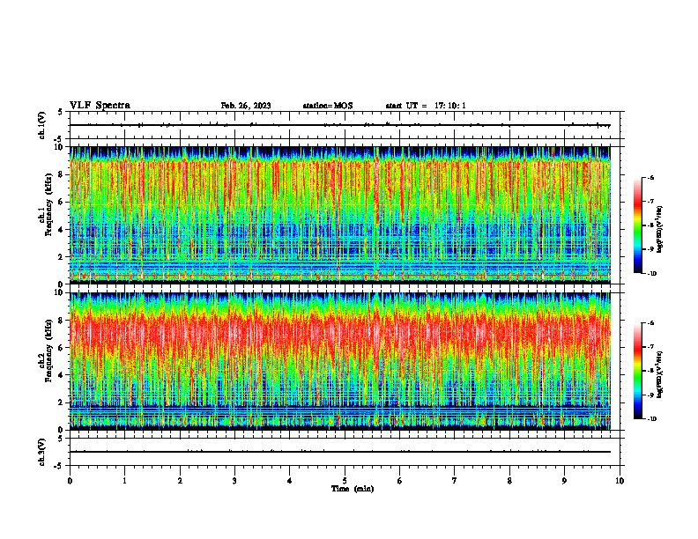
Task: Click the "4" kHz tick on ch.1 frequency axis
Action: pos(62,230)
